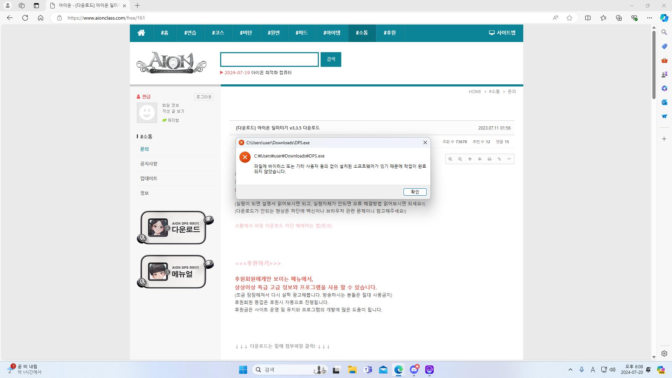672x378 pixels.
Task: Open the Edge profile icon
Action: pyautogui.click(x=7, y=6)
